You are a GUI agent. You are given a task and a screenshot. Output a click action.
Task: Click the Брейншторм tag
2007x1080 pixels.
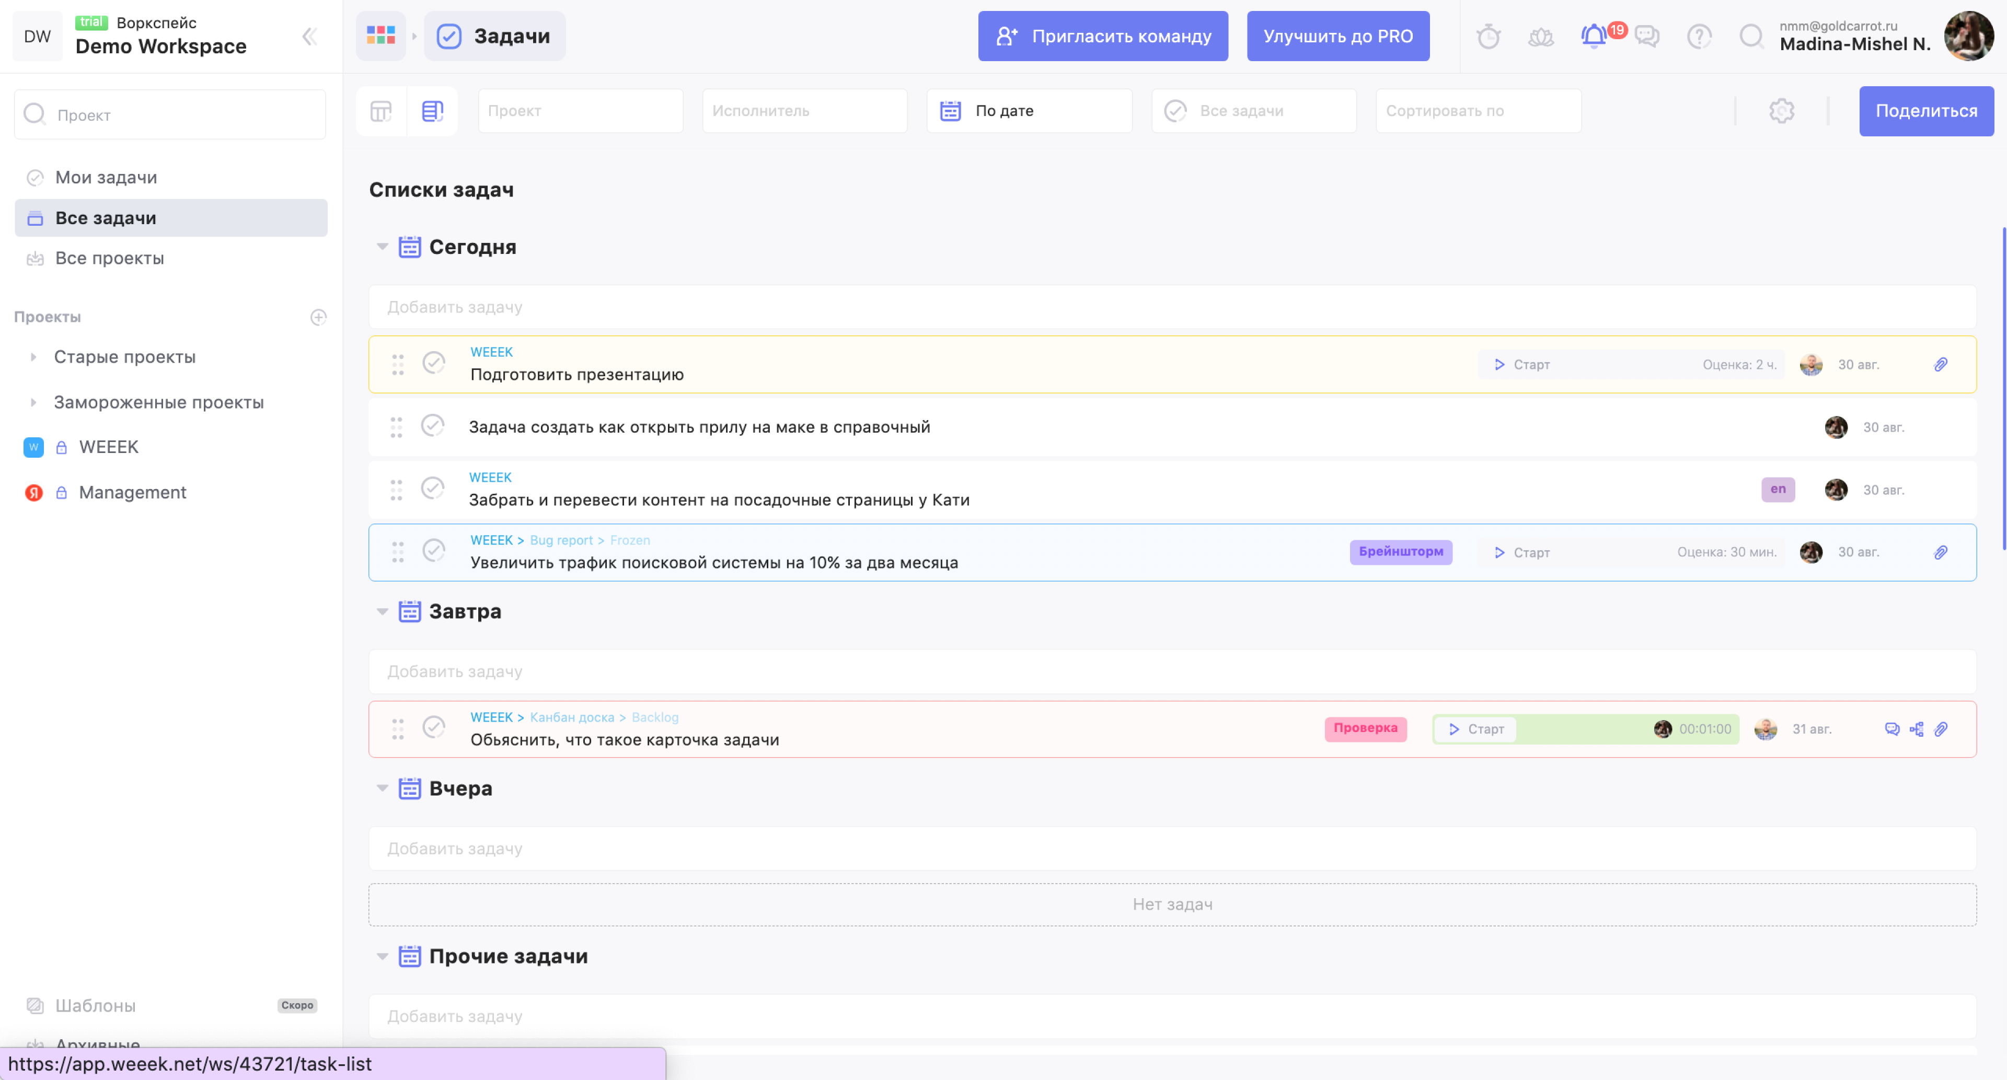(x=1400, y=551)
